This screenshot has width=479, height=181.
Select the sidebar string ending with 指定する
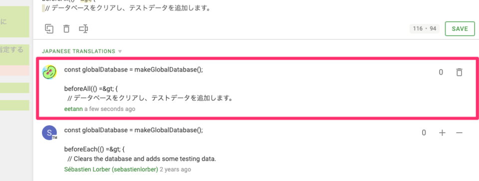(14, 55)
